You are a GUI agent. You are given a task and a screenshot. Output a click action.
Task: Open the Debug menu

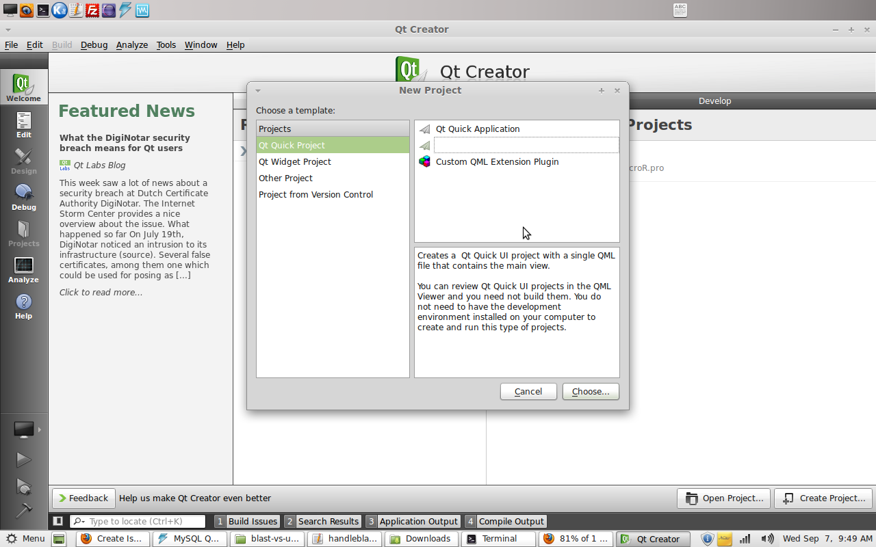[94, 44]
